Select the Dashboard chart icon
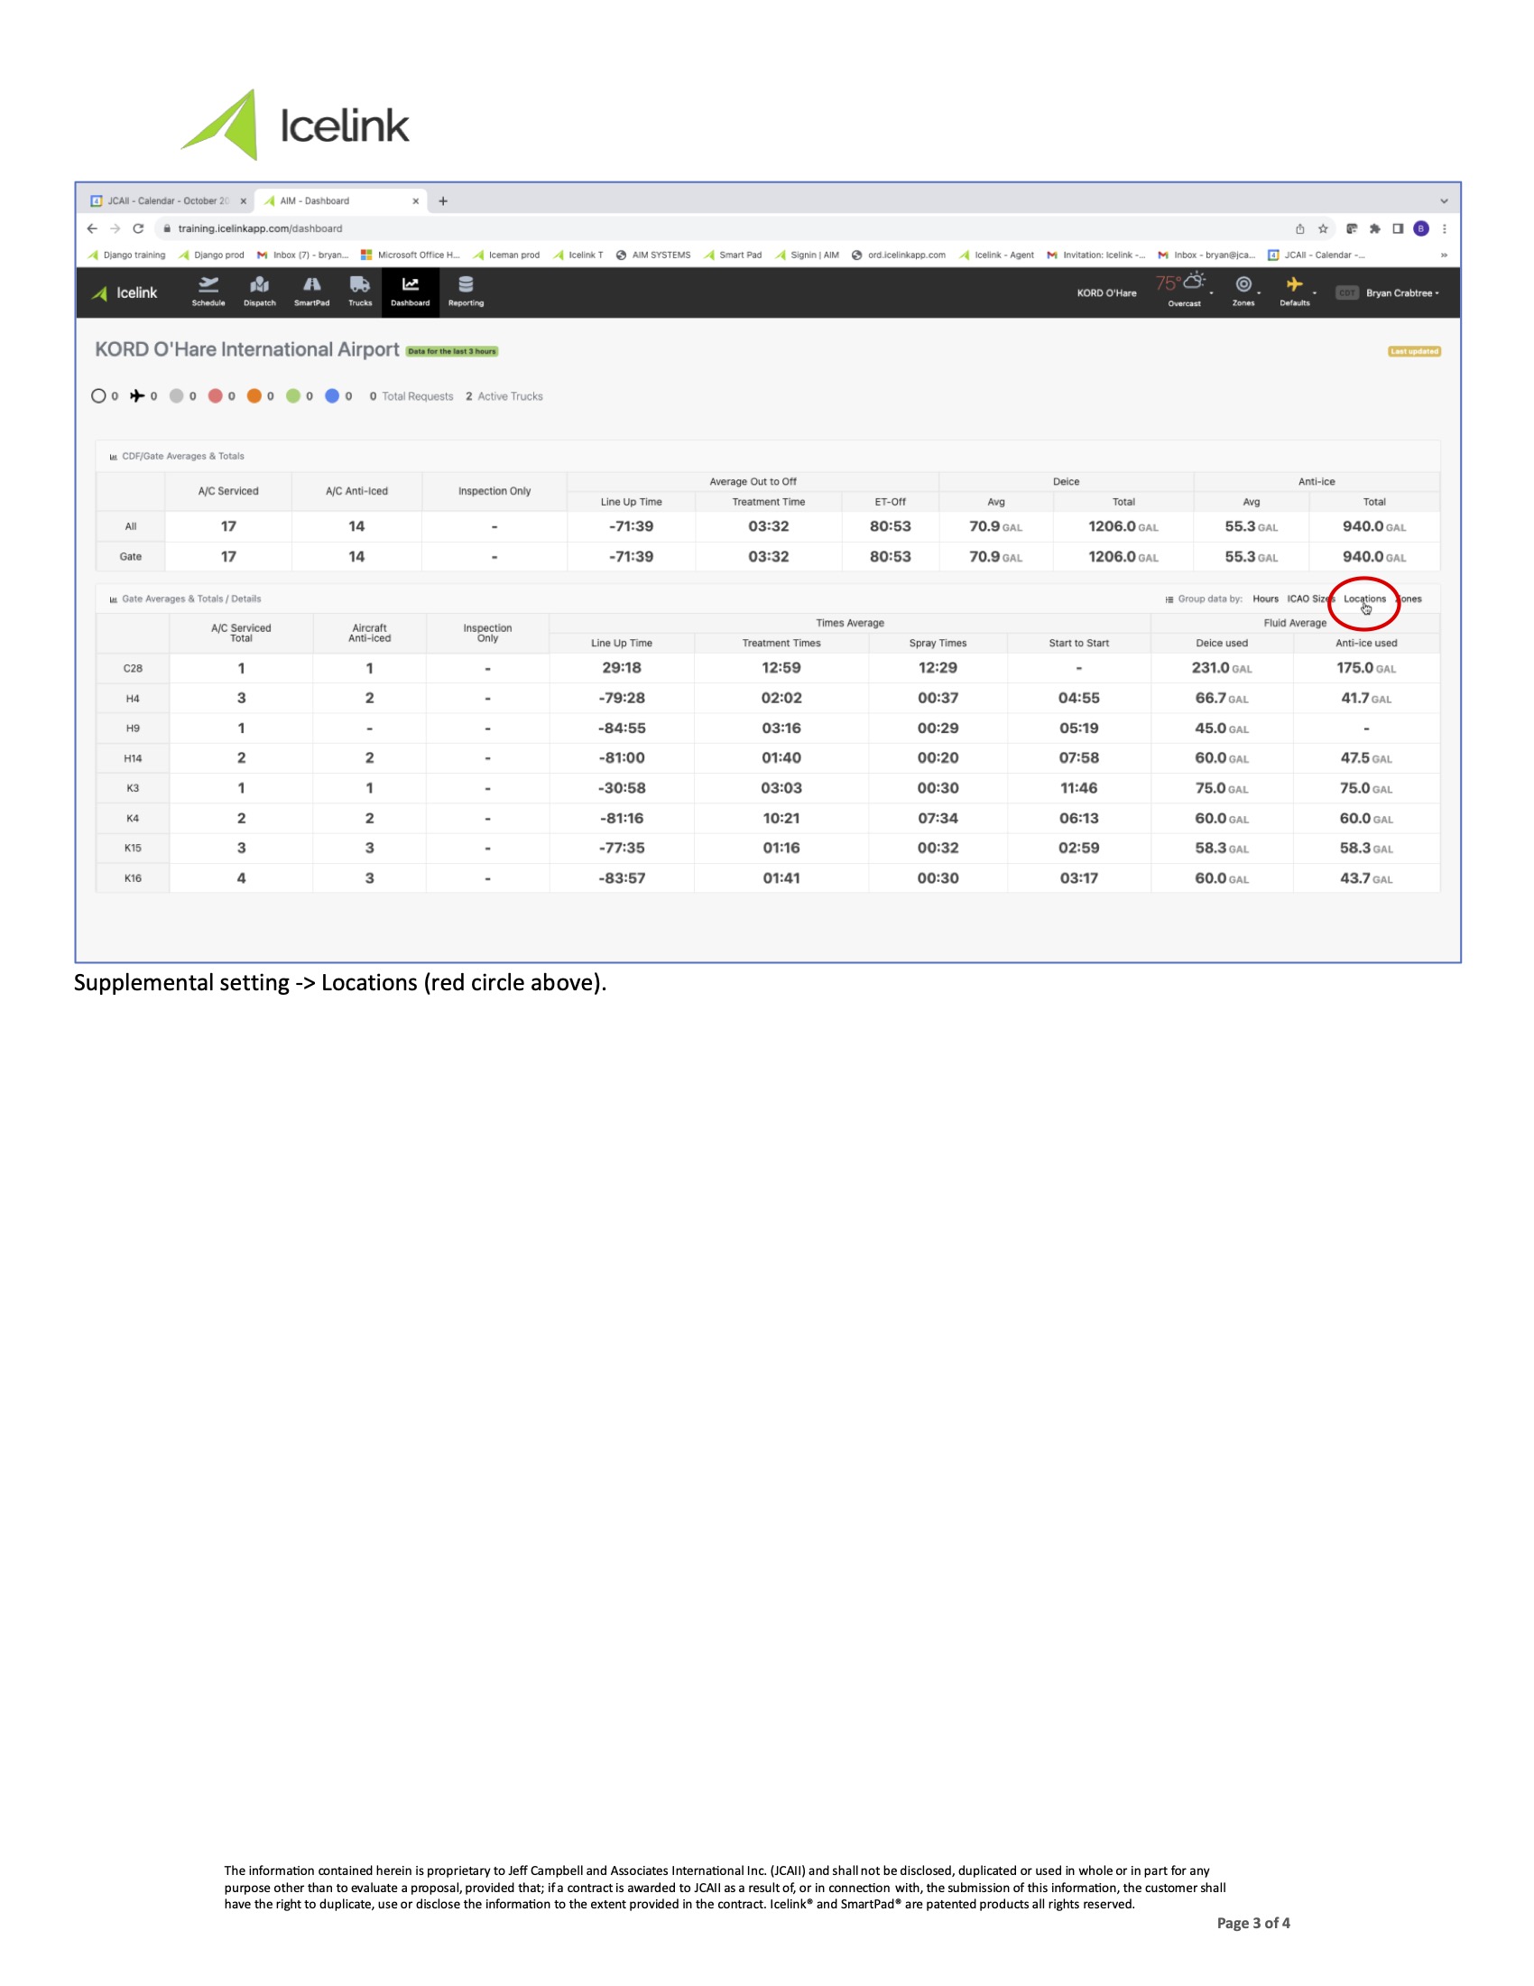 (x=410, y=292)
